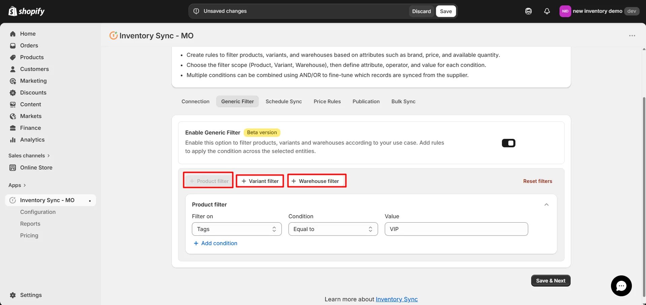Click inside the VIP value field

pos(455,229)
